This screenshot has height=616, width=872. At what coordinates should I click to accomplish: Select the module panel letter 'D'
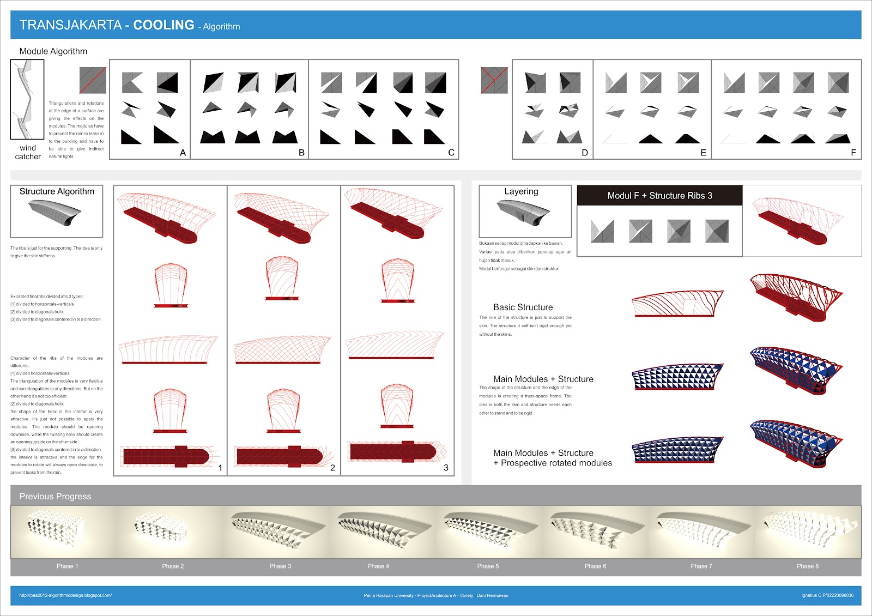585,153
